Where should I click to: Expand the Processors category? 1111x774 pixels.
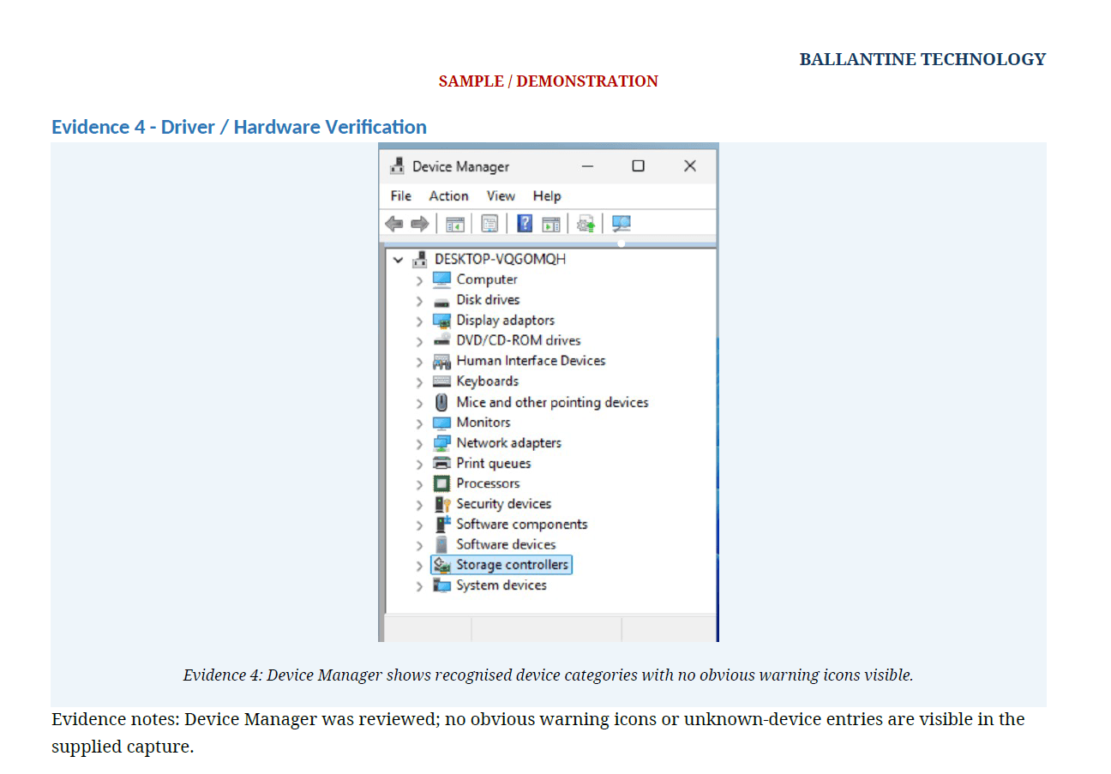pyautogui.click(x=419, y=484)
